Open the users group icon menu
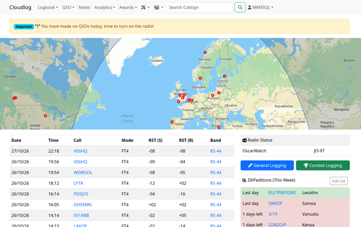361x227 pixels. pyautogui.click(x=159, y=7)
